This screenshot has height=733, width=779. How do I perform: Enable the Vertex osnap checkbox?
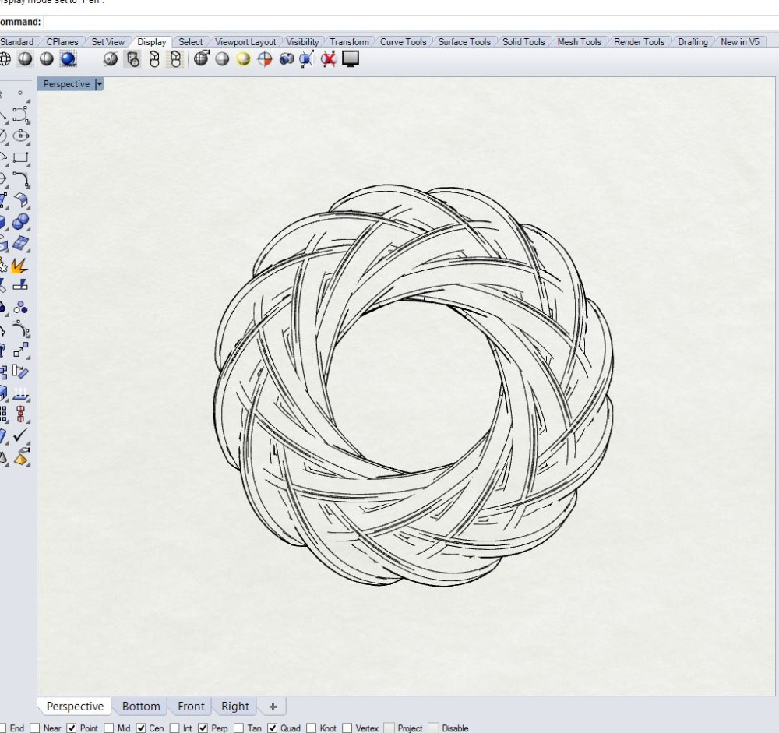click(x=347, y=728)
